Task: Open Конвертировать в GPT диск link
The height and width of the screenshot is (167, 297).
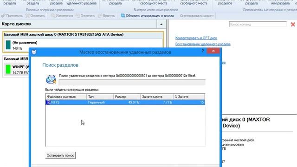Action: click(196, 38)
